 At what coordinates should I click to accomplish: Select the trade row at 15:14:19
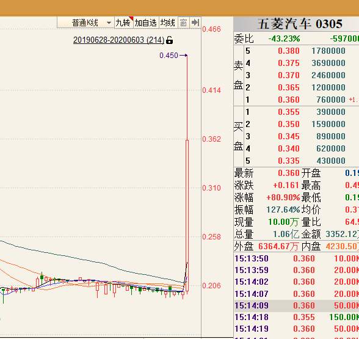point(297,329)
